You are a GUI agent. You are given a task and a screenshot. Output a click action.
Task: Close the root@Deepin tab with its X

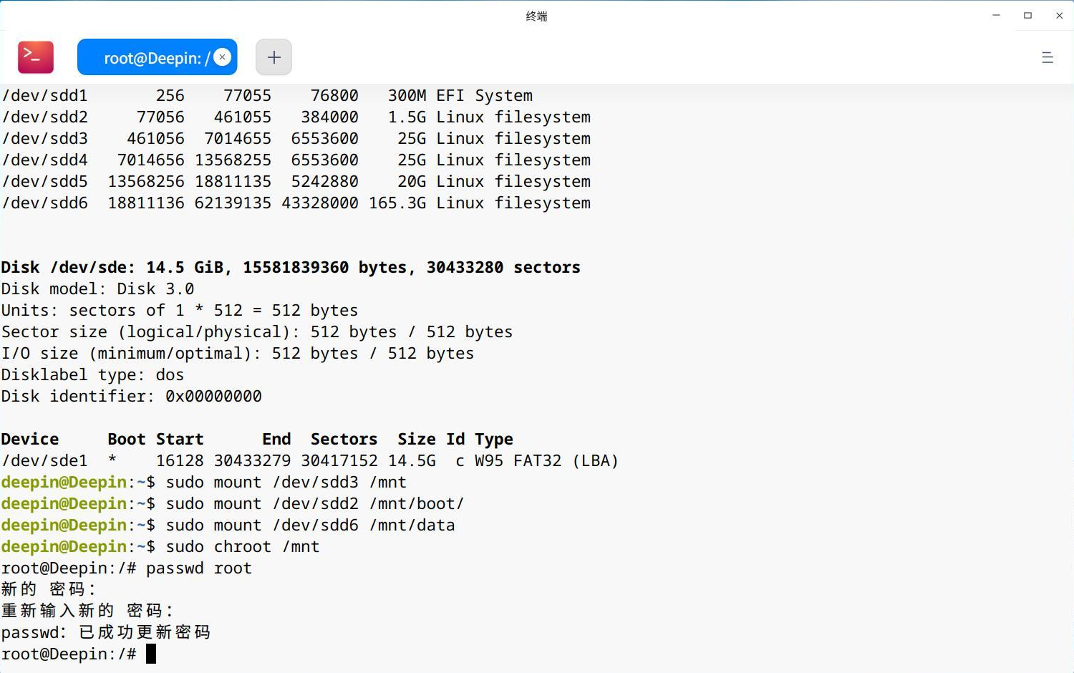click(223, 57)
